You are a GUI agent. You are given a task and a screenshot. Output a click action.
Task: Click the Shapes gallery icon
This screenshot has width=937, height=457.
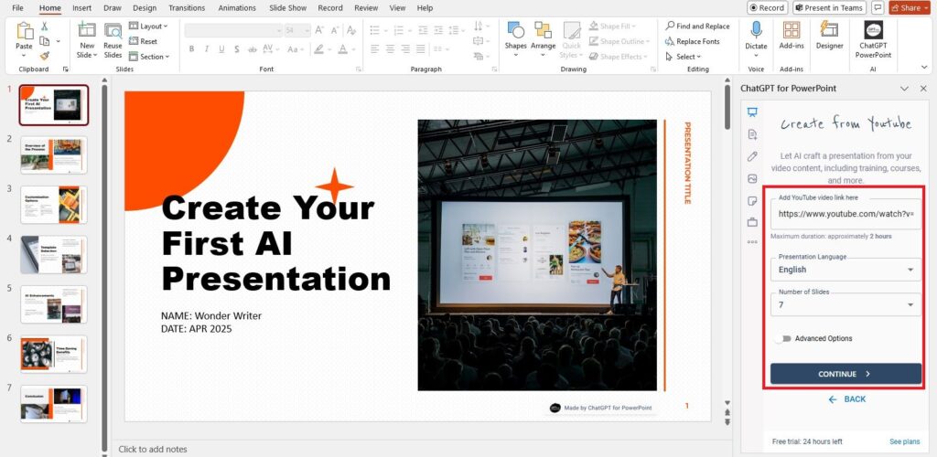pos(516,30)
